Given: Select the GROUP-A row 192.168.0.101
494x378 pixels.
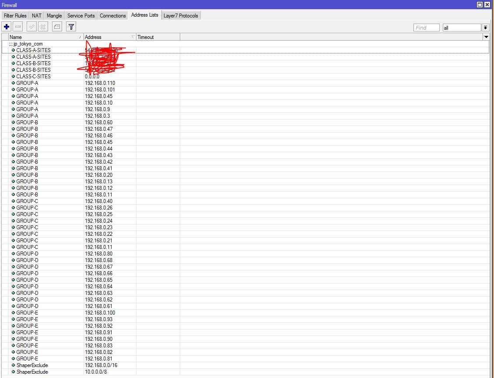Looking at the screenshot, I should (x=245, y=90).
